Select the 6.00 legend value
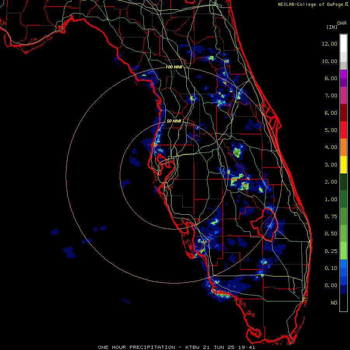 (x=331, y=113)
